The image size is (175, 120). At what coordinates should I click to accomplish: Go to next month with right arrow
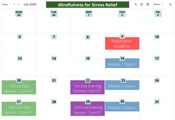tap(19, 4)
